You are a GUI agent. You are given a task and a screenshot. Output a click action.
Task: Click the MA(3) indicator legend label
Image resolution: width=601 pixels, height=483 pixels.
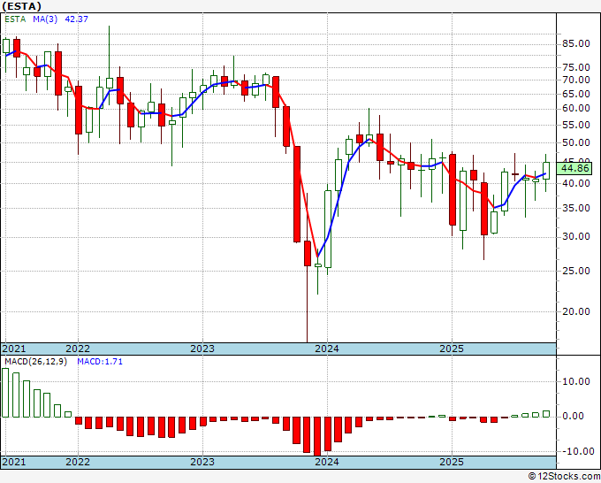tap(45, 19)
